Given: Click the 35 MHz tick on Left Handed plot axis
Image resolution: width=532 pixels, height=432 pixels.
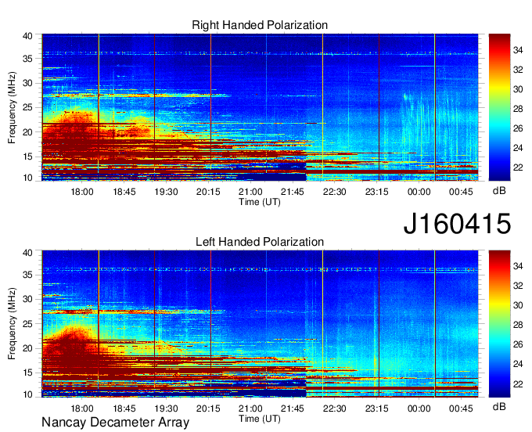Looking at the screenshot, I should (28, 275).
